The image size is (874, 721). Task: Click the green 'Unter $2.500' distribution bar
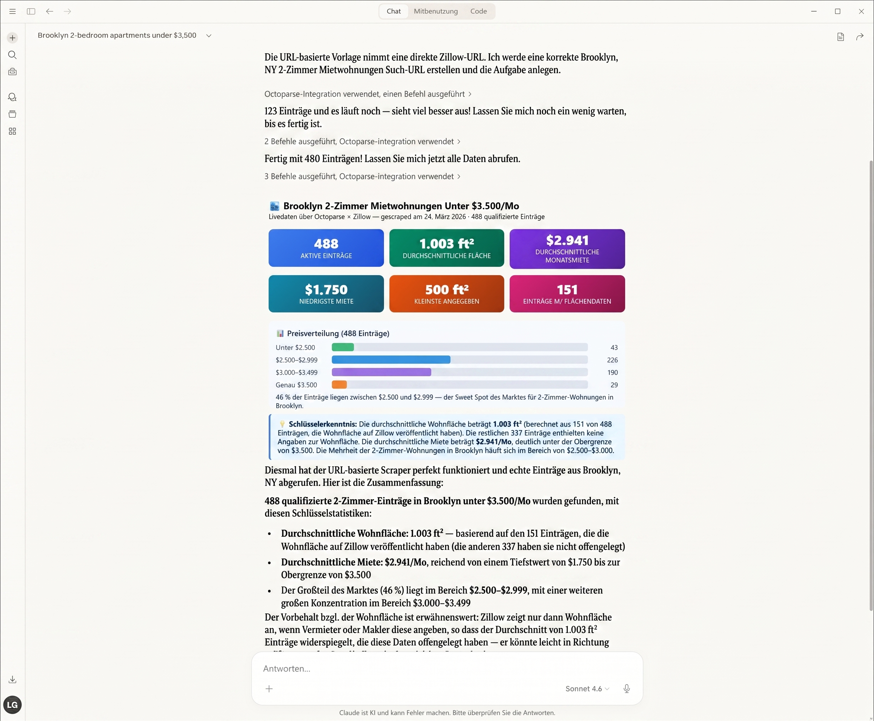click(343, 347)
